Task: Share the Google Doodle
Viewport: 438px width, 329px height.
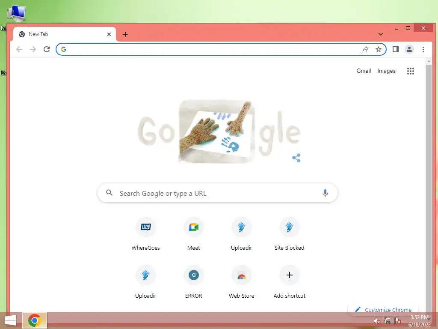Action: click(x=296, y=158)
